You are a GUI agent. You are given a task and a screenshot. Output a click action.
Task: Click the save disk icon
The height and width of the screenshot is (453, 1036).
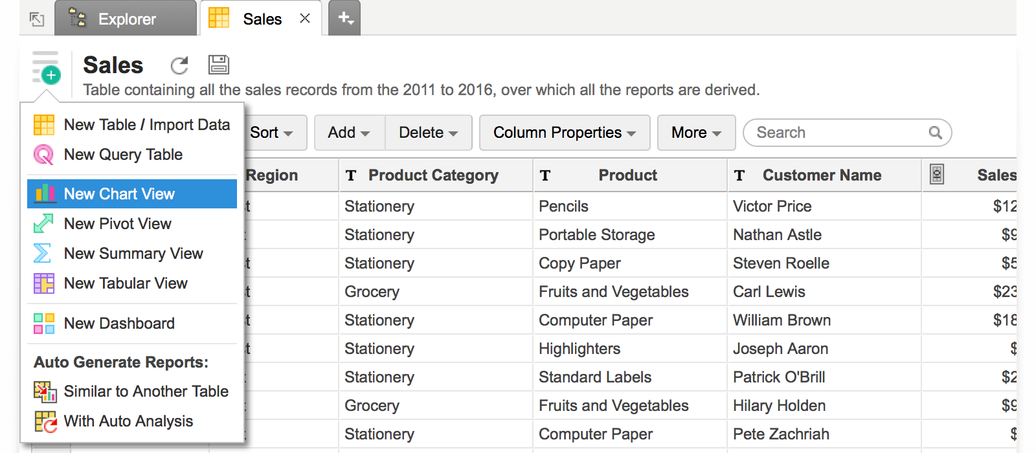[219, 65]
